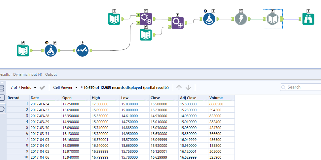Select the gray lightning bolt tool
Screen dimensions: 321x160
point(241,19)
